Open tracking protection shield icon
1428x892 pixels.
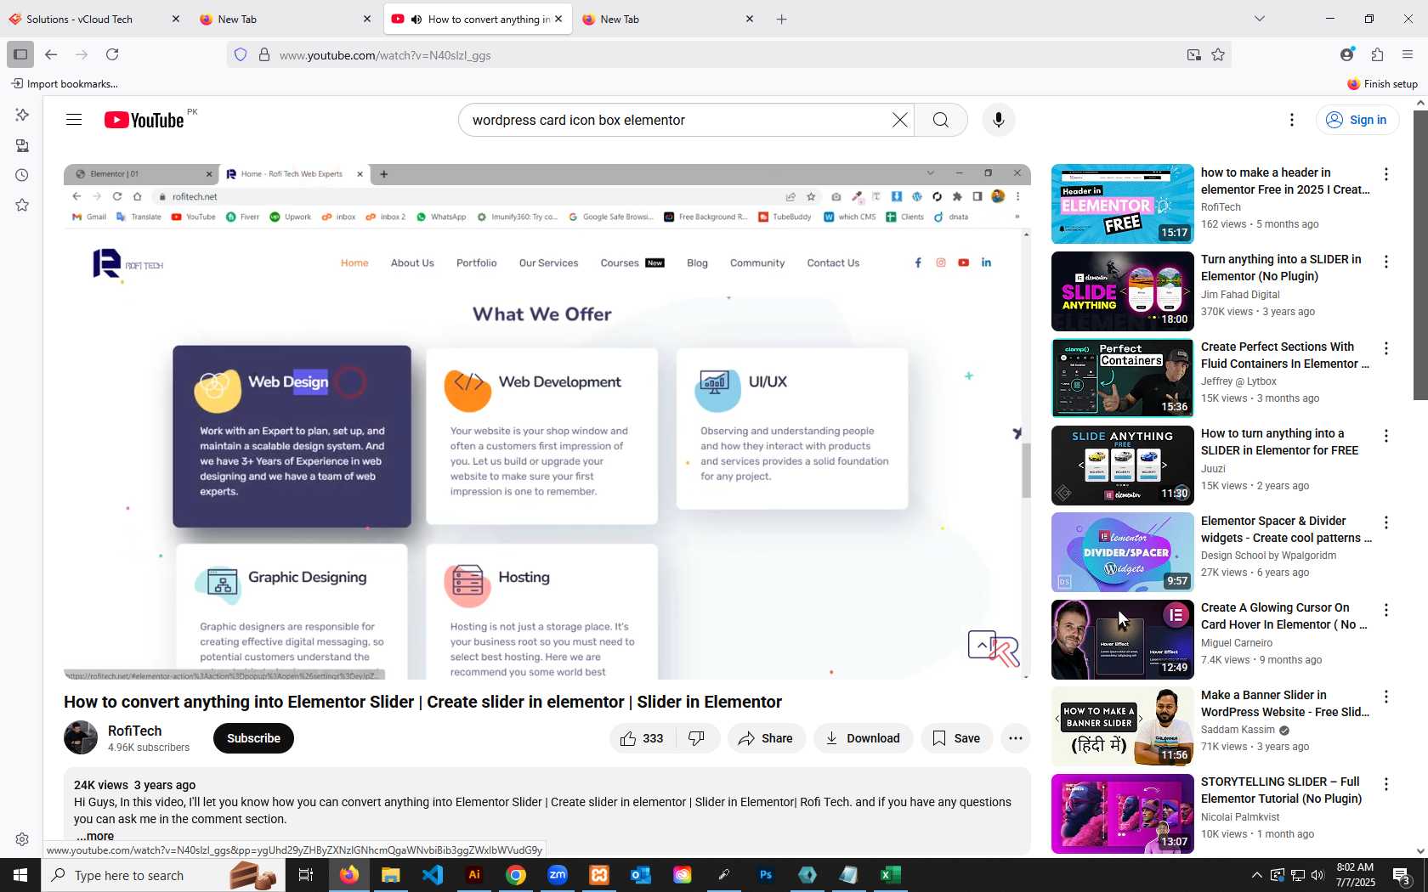tap(241, 54)
